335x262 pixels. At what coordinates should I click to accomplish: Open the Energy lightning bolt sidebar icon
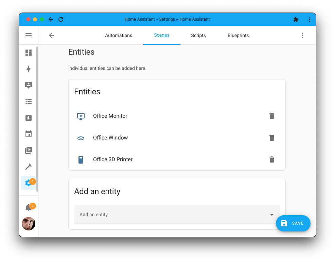click(29, 69)
